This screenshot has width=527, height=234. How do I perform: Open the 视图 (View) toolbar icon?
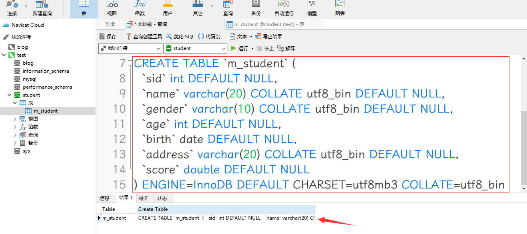[112, 8]
